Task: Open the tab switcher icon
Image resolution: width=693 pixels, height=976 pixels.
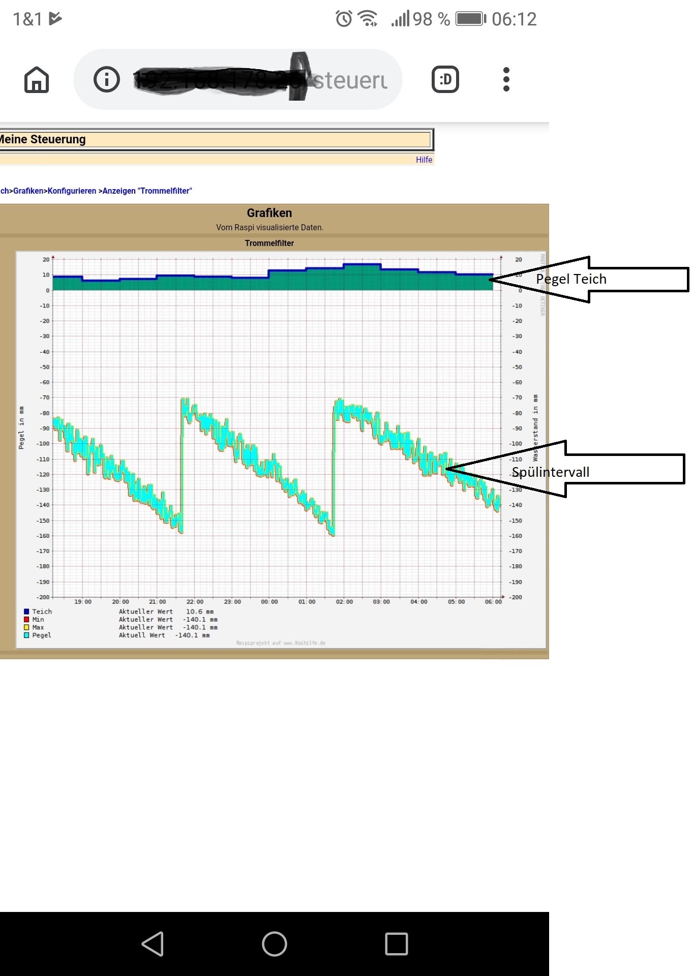Action: [x=445, y=80]
